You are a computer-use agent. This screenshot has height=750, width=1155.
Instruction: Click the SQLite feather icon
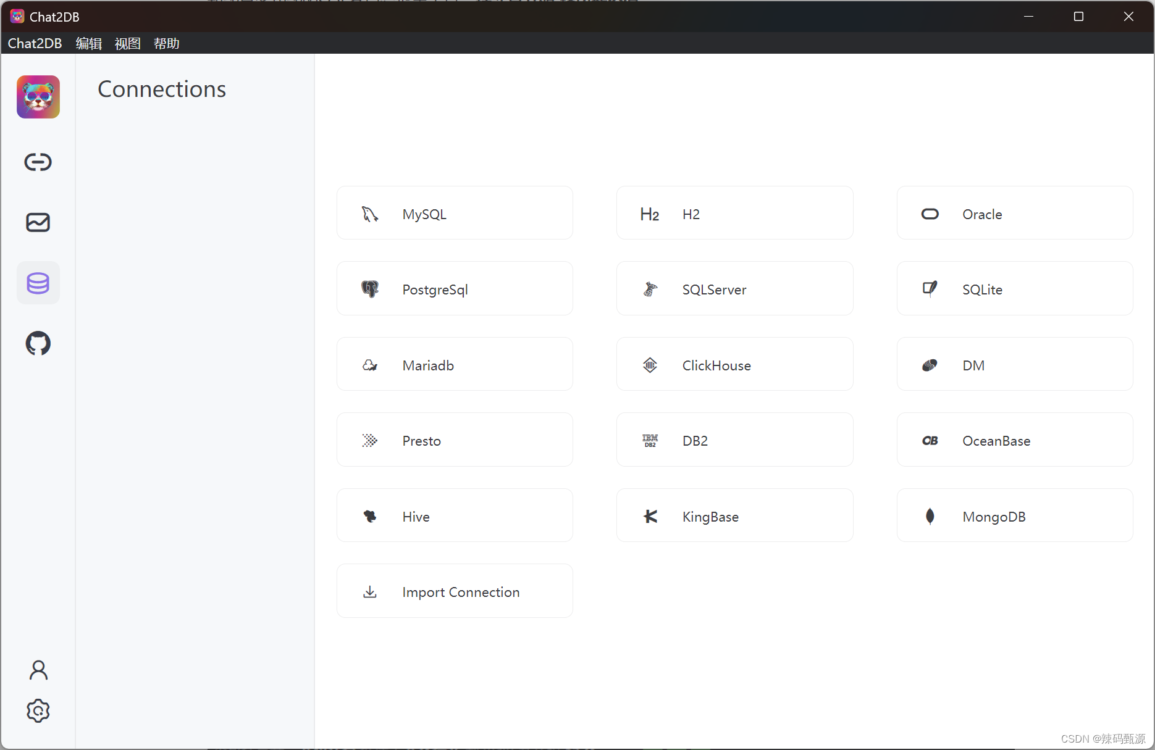tap(930, 289)
